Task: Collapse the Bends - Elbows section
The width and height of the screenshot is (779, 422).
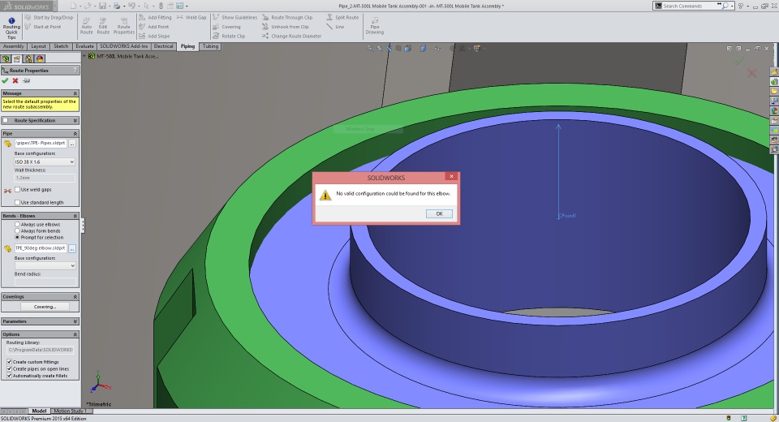Action: [75, 216]
